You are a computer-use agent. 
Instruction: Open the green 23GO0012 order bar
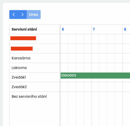(95, 75)
